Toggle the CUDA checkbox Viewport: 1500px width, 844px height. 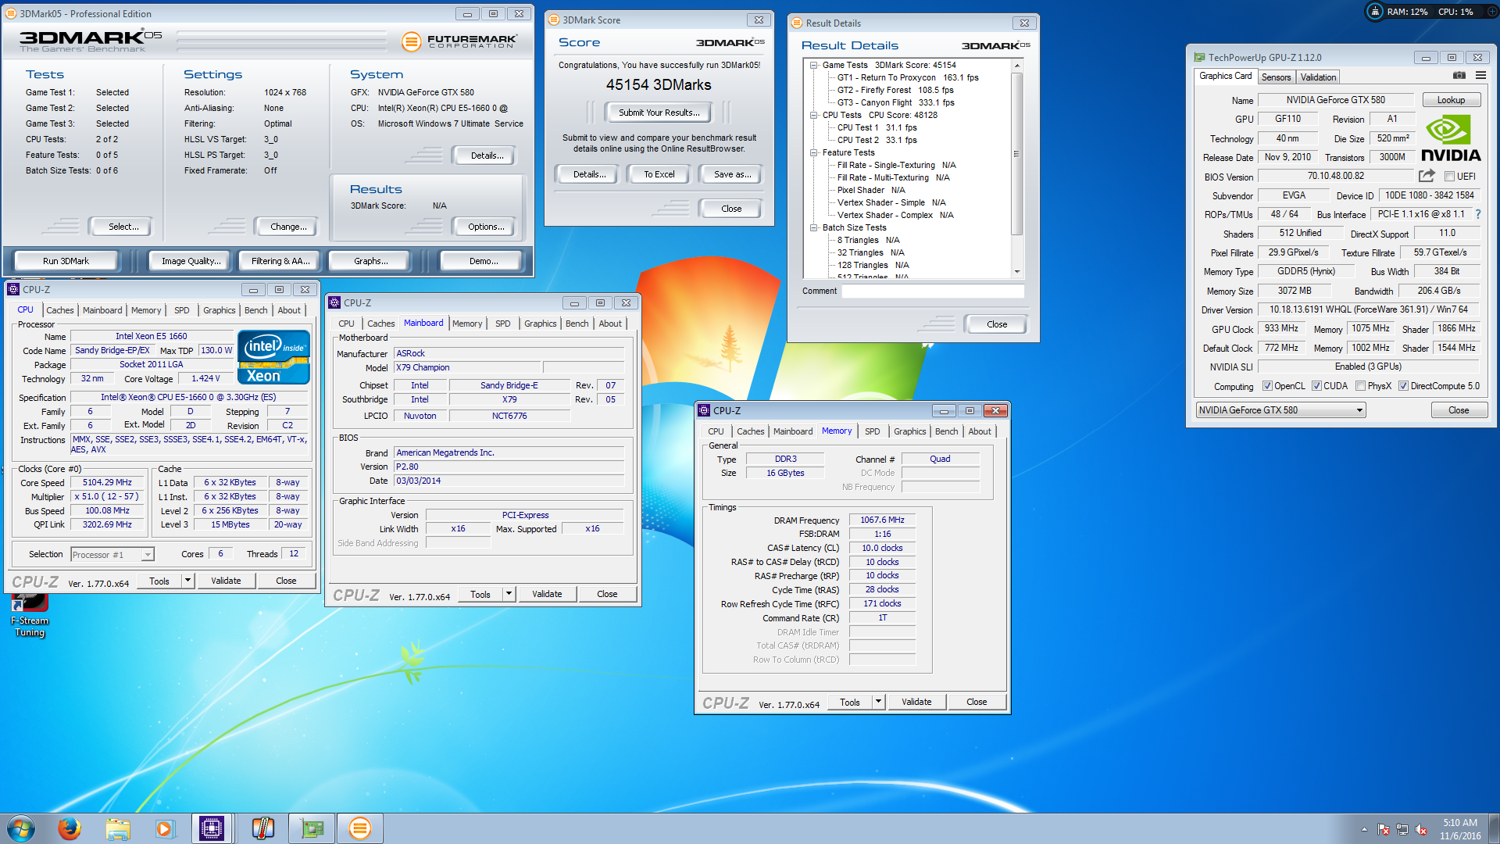(1316, 386)
